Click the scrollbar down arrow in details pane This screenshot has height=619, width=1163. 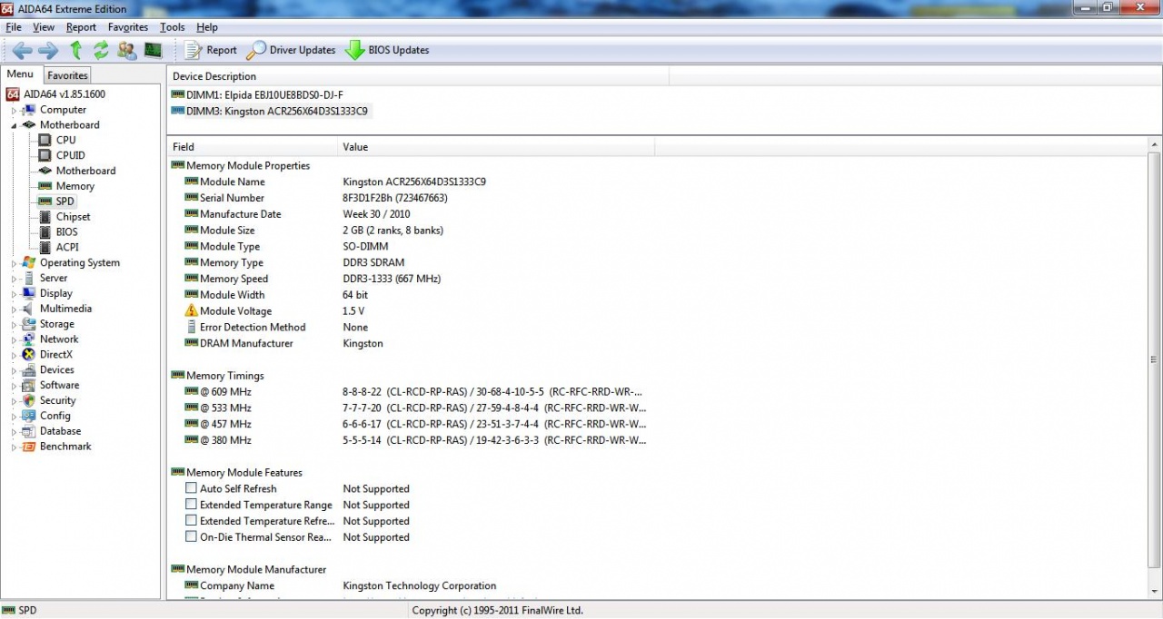(1155, 592)
